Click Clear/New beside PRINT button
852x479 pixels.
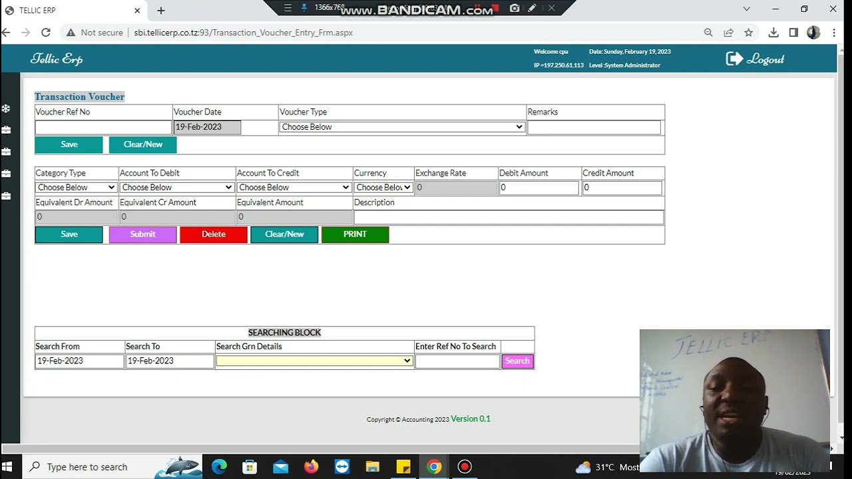click(284, 234)
